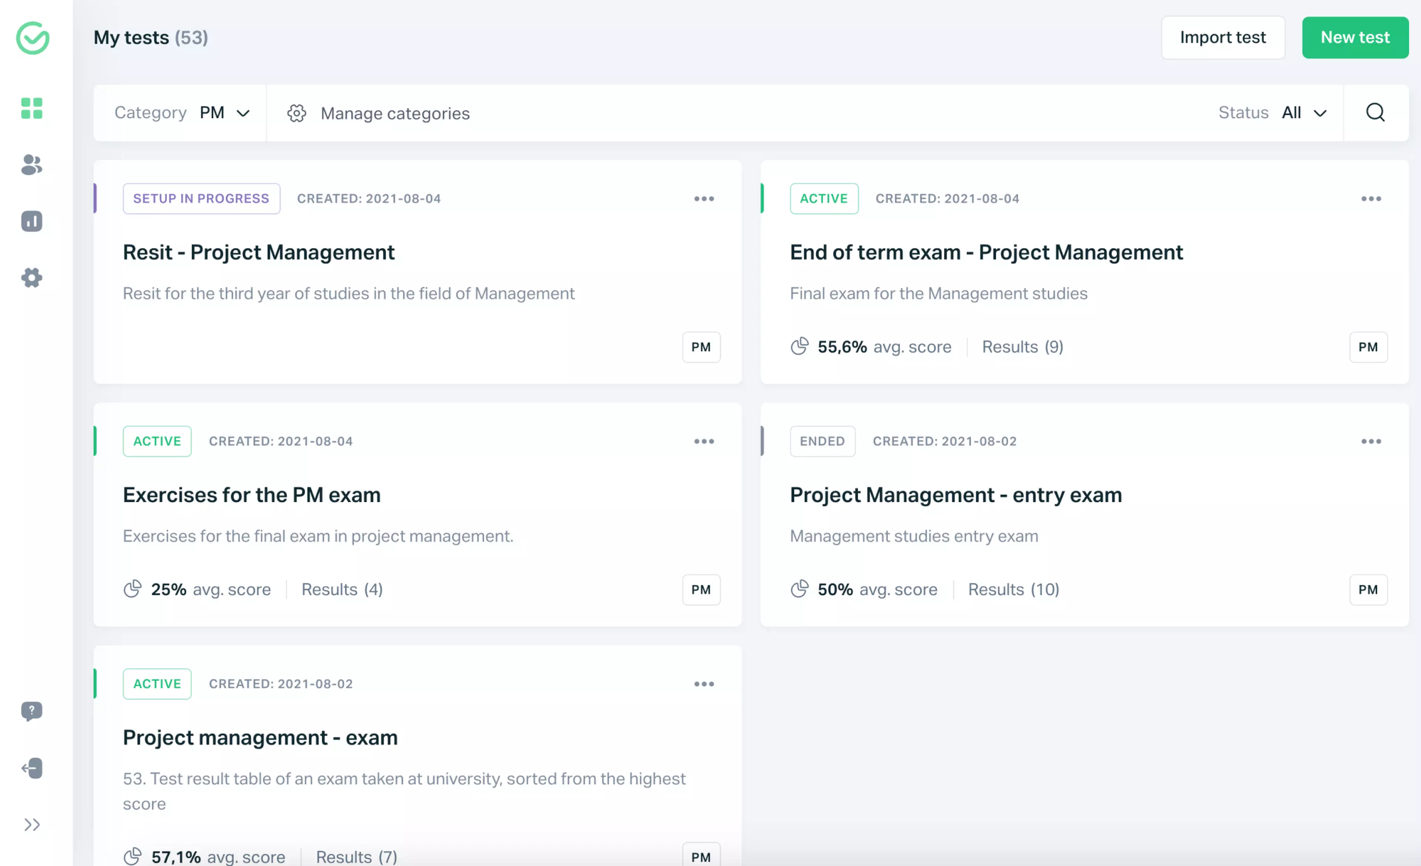
Task: Click the ACTIVE status badge on Exercises card
Action: 157,441
